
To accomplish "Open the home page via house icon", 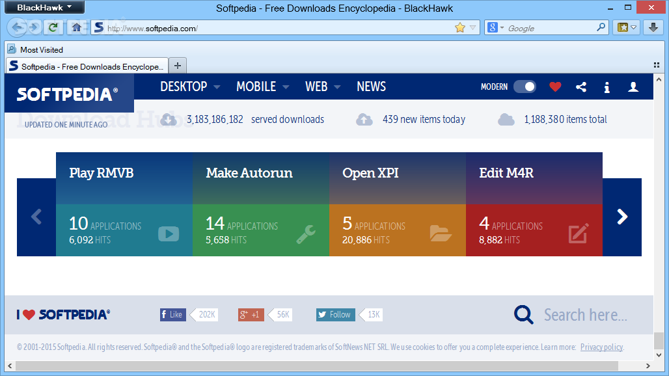I will tap(76, 28).
